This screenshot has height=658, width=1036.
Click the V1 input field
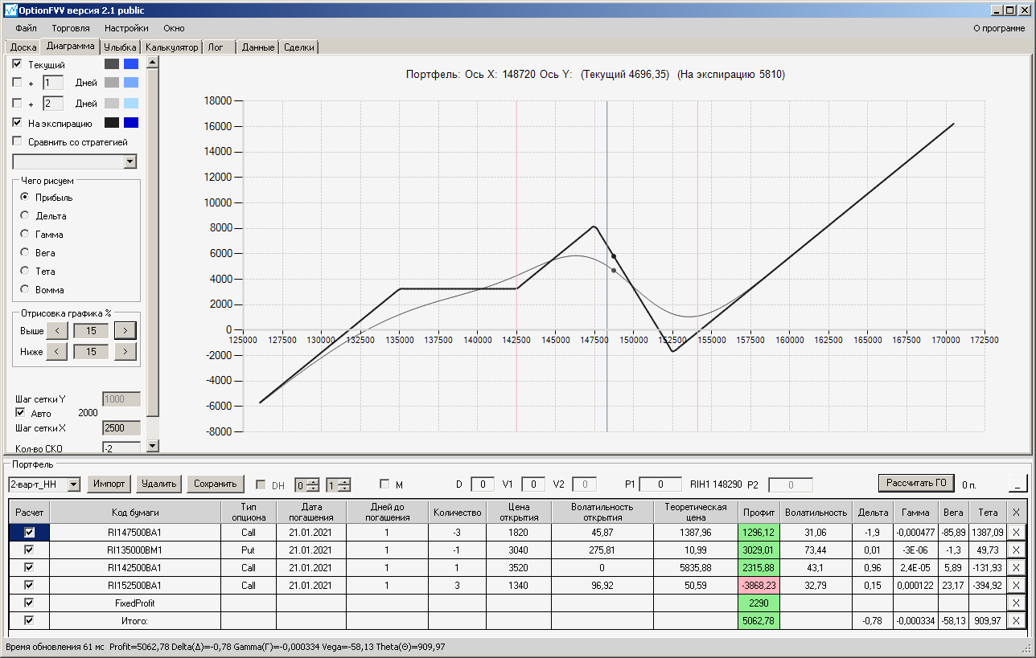point(533,484)
